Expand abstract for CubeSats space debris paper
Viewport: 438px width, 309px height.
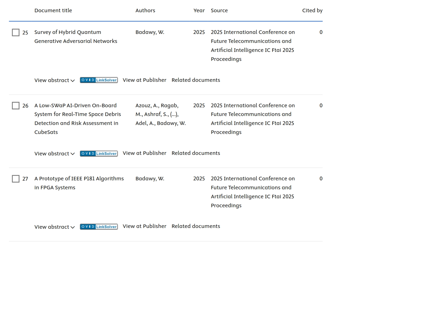click(x=54, y=154)
